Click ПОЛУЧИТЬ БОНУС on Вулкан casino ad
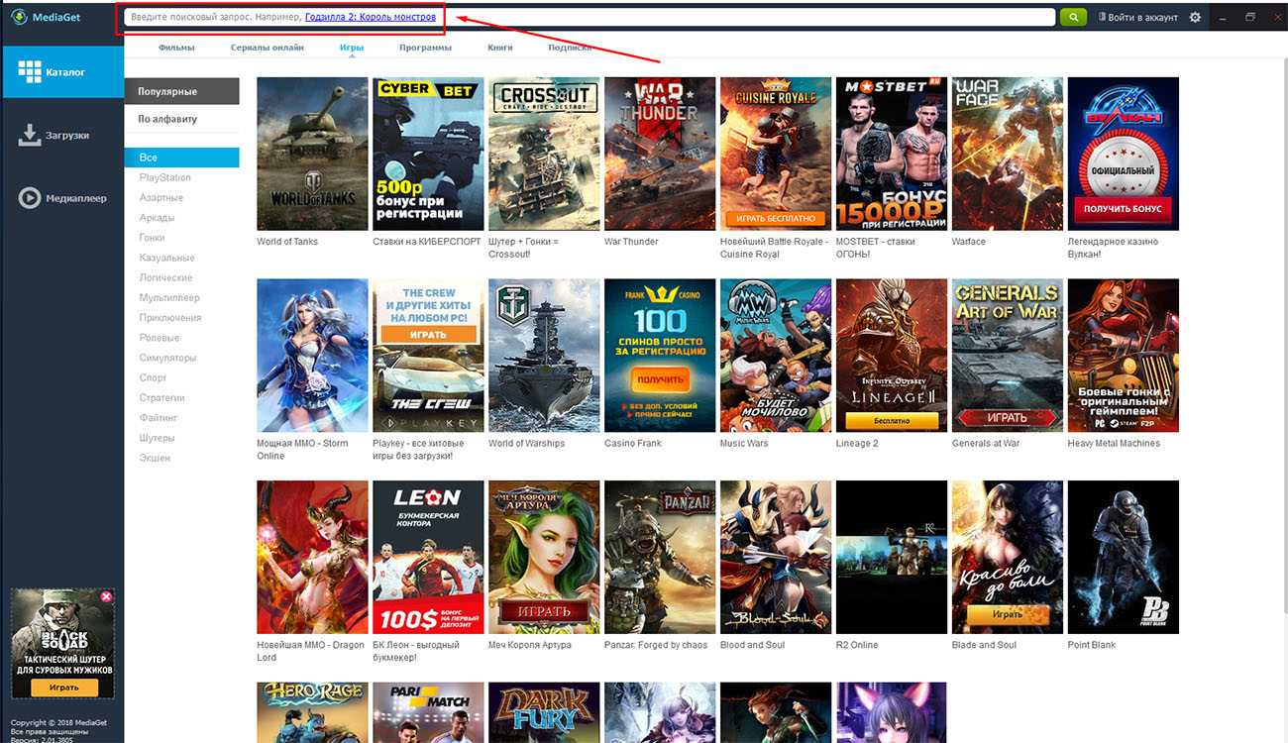The height and width of the screenshot is (743, 1288). [x=1124, y=209]
